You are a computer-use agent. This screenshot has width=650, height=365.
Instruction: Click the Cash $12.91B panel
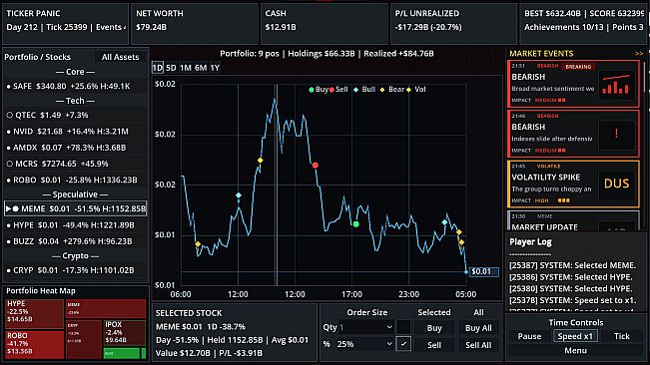pos(324,23)
